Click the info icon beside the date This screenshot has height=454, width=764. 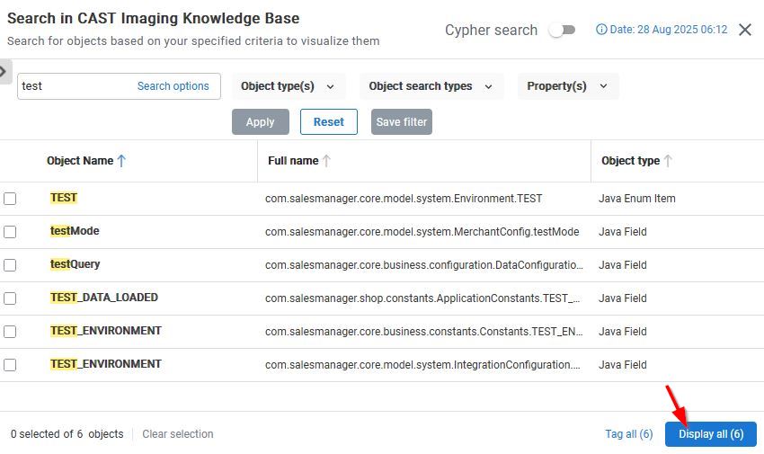tap(601, 30)
